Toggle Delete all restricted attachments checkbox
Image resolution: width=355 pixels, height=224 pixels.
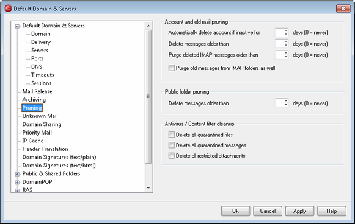click(x=171, y=156)
